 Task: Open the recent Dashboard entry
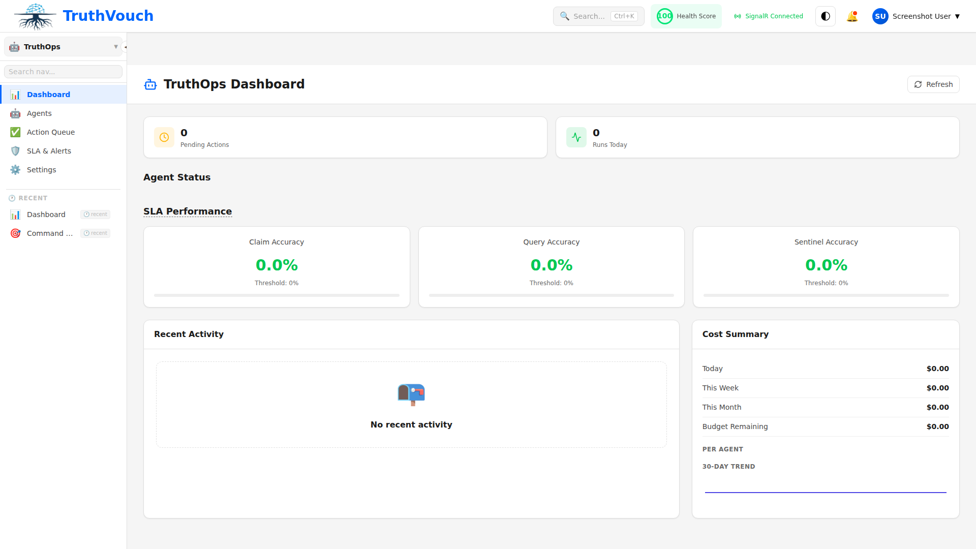point(46,214)
